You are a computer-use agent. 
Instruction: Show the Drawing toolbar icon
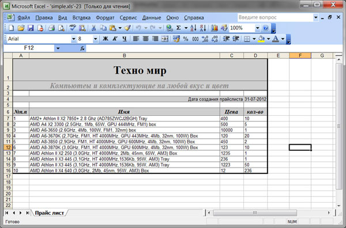[224, 28]
